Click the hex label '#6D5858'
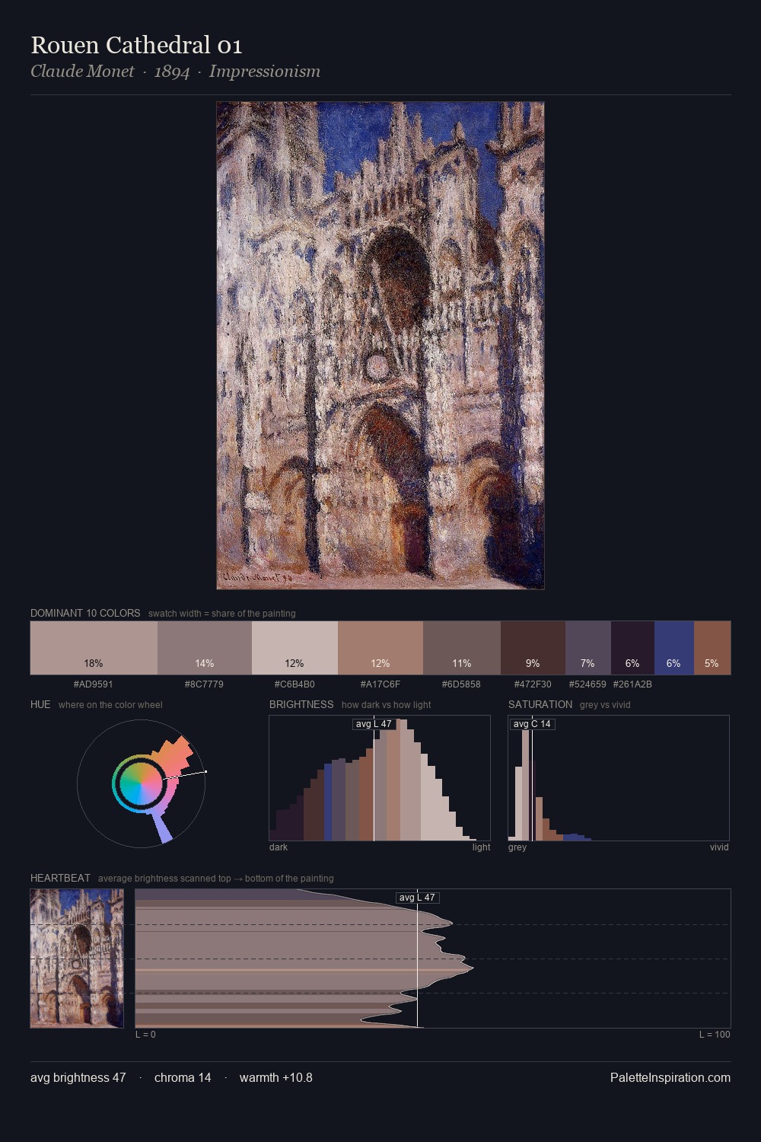761x1142 pixels. pyautogui.click(x=461, y=684)
